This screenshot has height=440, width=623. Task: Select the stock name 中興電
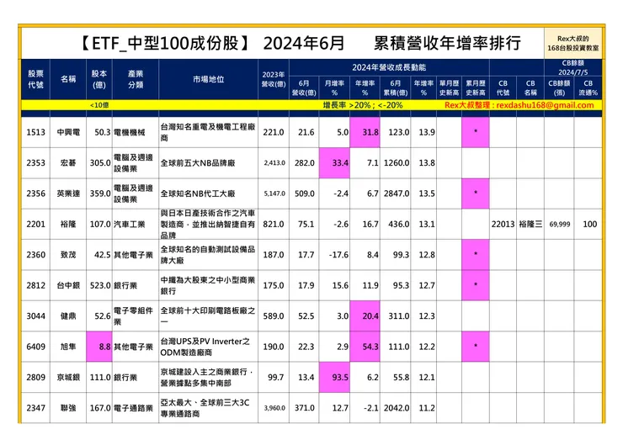[x=68, y=132]
